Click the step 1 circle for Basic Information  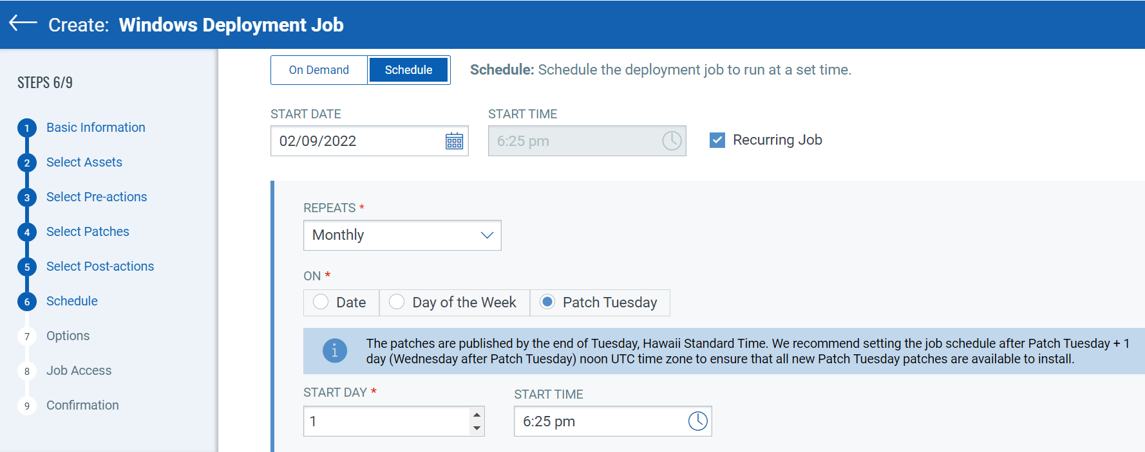[x=26, y=127]
